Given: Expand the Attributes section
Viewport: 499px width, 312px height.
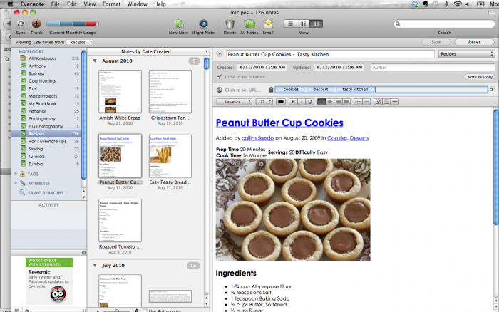Looking at the screenshot, I should (x=16, y=183).
